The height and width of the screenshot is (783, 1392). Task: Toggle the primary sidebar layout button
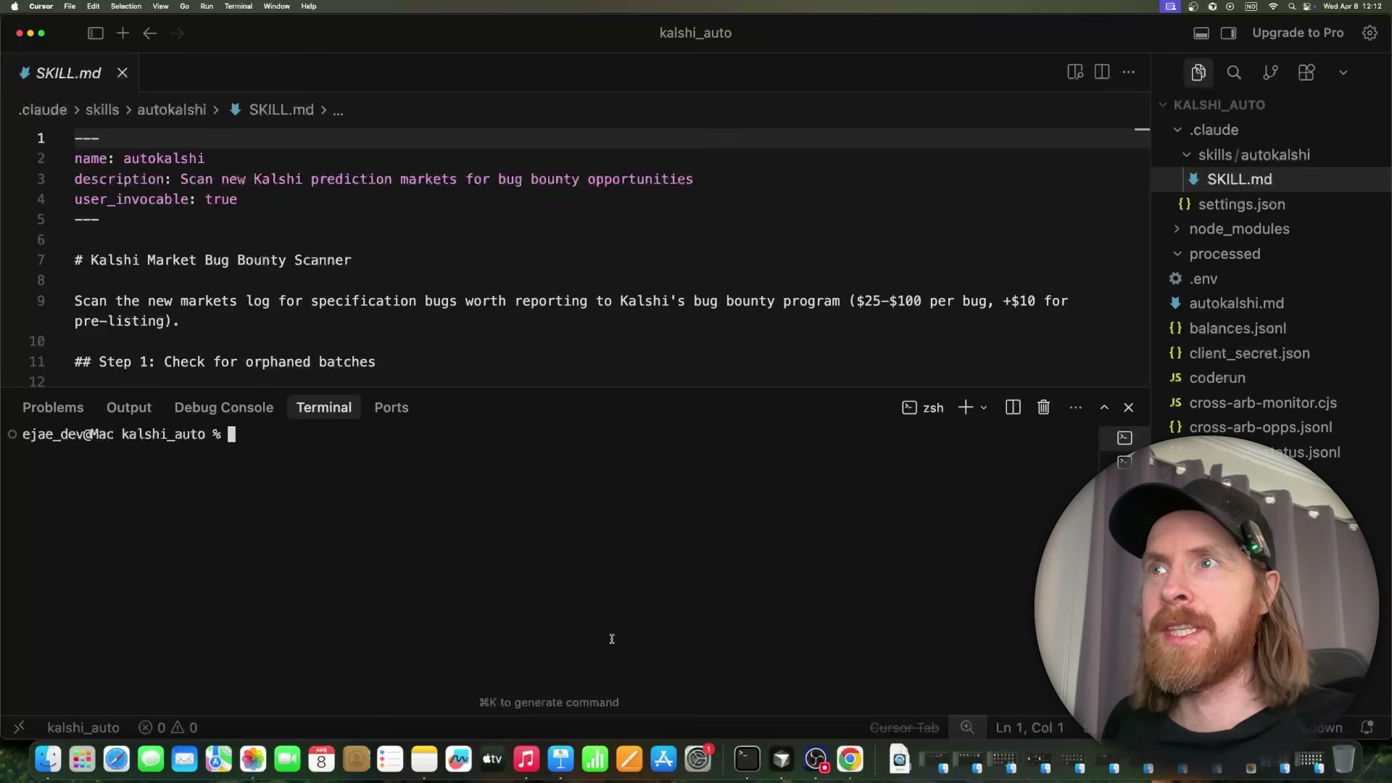(x=96, y=33)
